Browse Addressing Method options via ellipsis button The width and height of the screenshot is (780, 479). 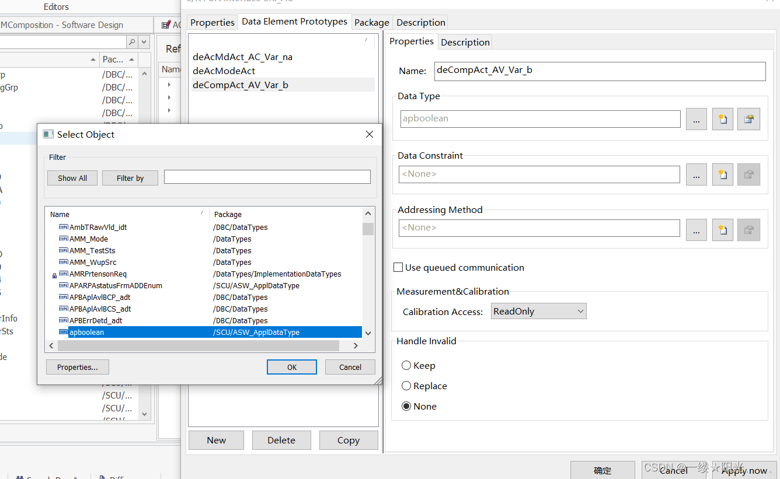point(696,229)
